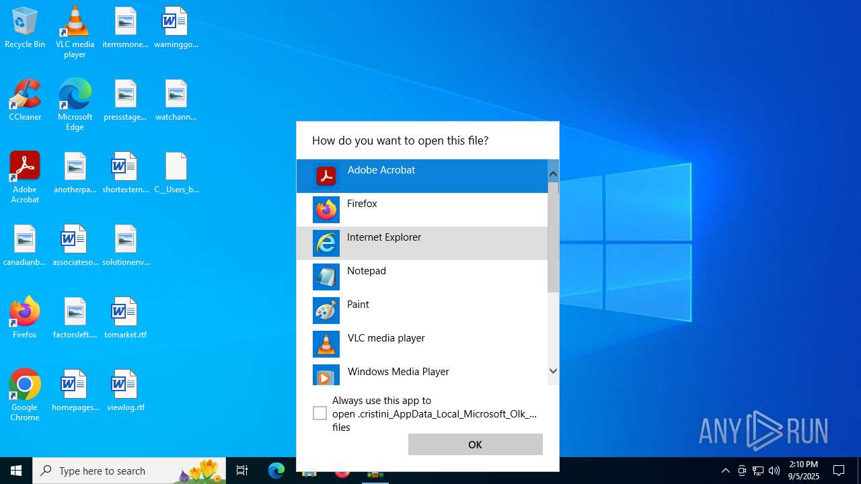Select VLC media player in the list
Screen dimensions: 861x484
click(x=422, y=344)
